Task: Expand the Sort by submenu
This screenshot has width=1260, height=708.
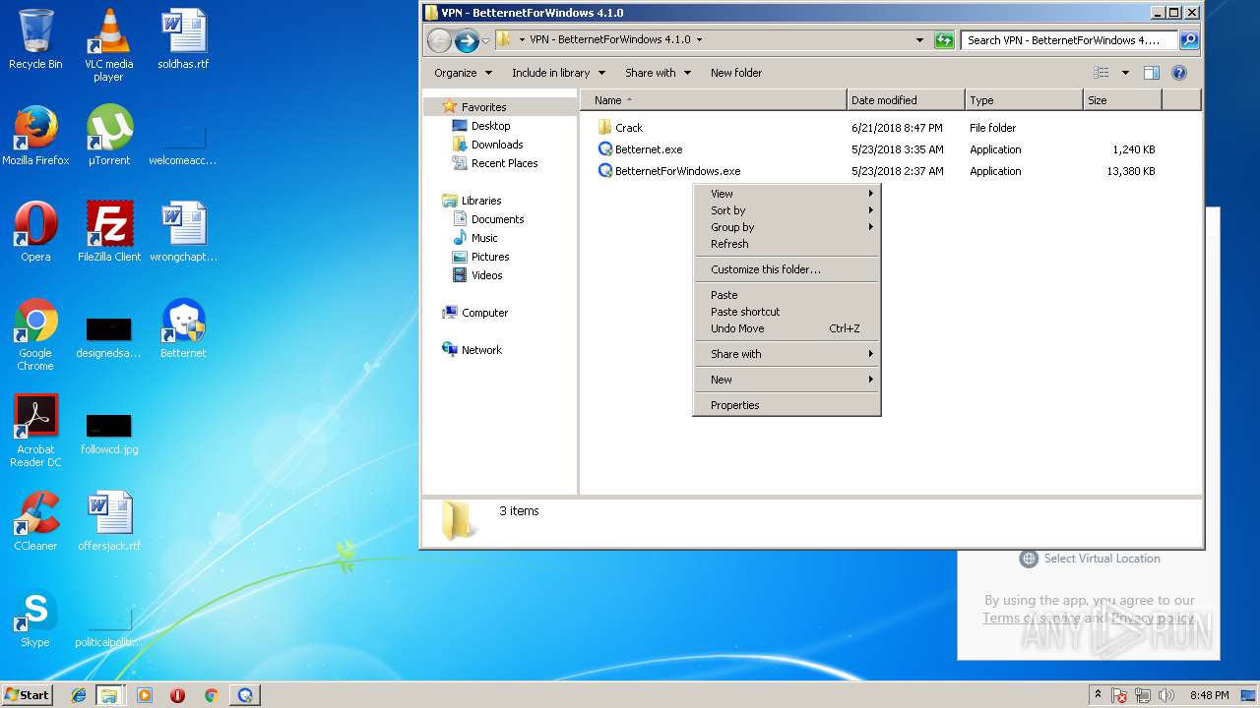Action: coord(787,210)
